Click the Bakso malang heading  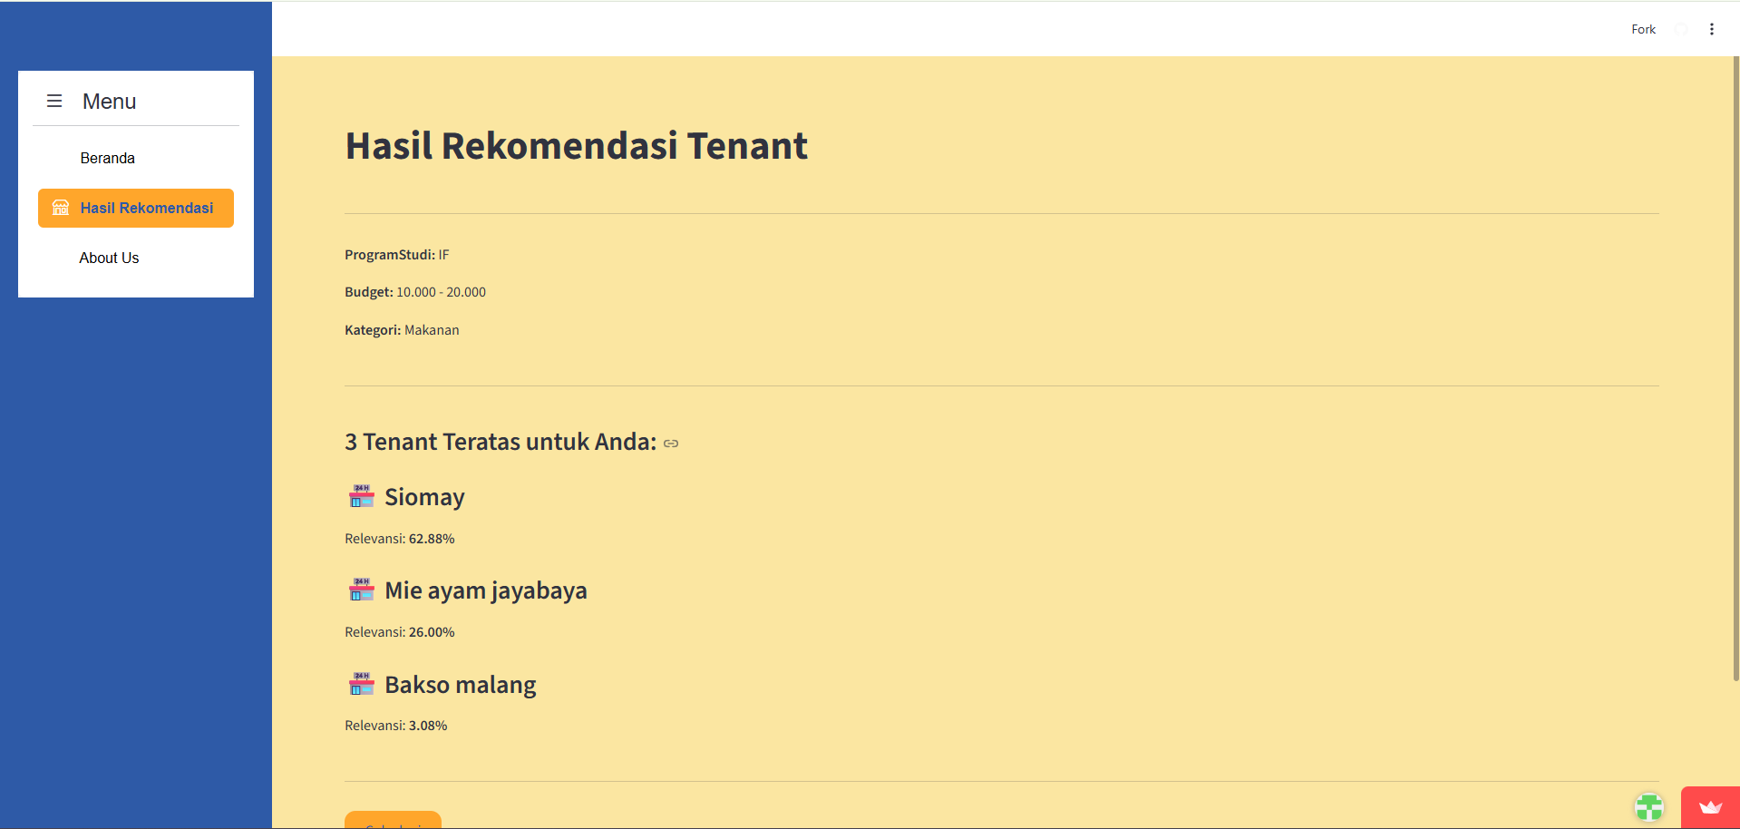pyautogui.click(x=460, y=685)
